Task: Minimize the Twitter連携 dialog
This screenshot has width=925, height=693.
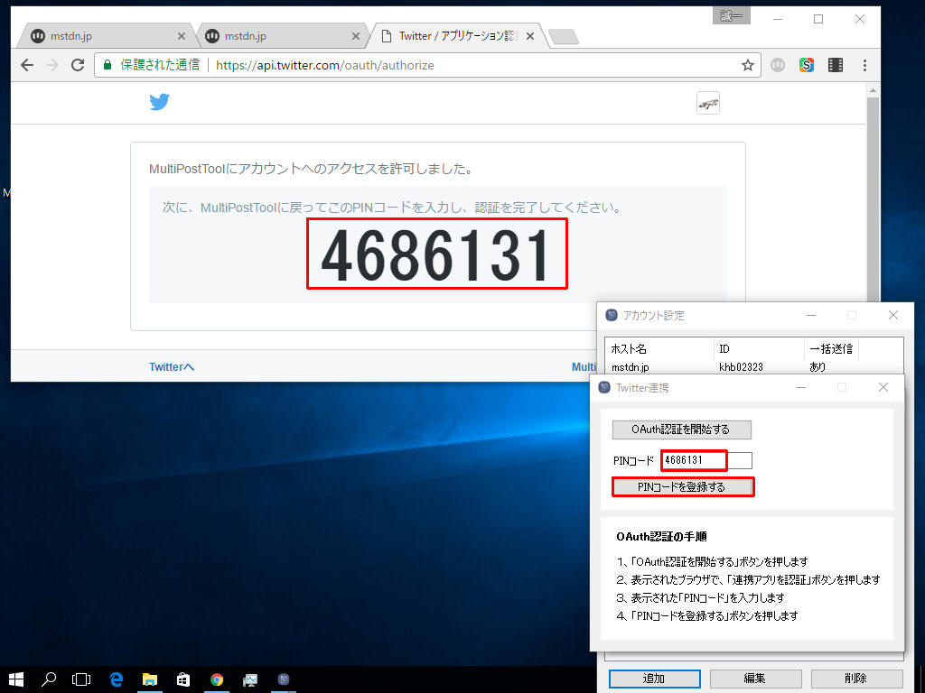Action: (801, 387)
